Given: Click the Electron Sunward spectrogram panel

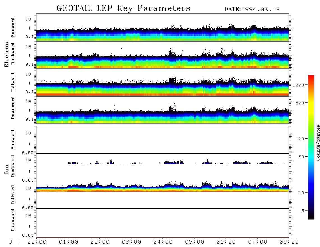Looking at the screenshot, I should (163, 28).
